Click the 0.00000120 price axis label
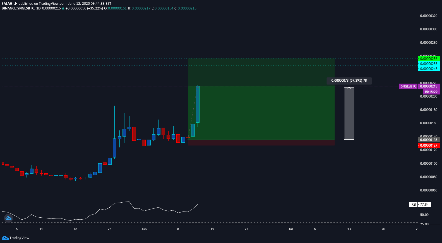 (429, 150)
